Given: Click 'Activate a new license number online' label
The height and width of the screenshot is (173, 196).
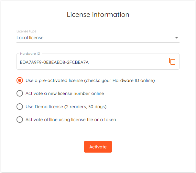Looking at the screenshot, I should coord(65,93).
